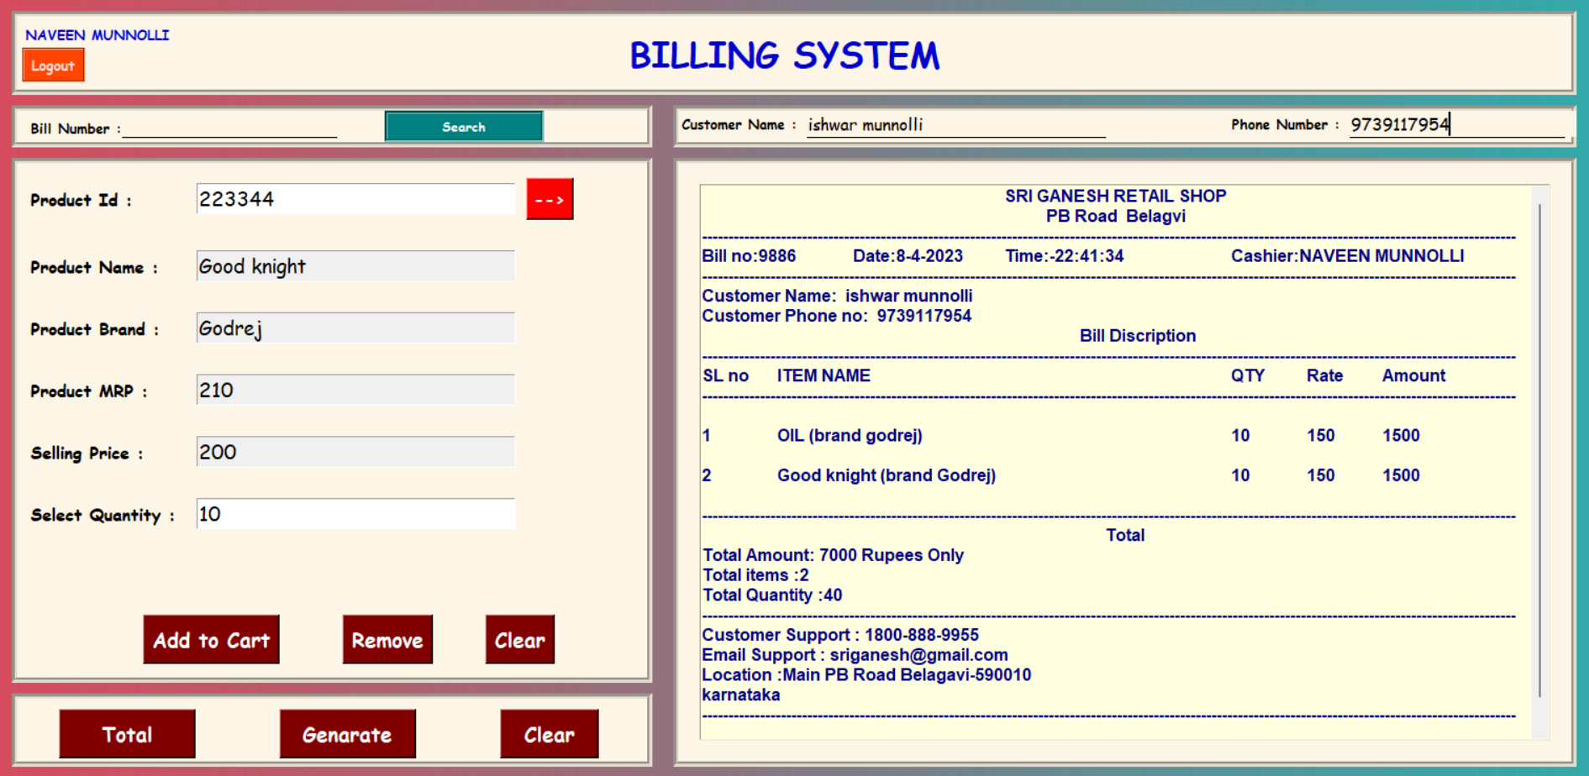Click the SRI GANESH RETAIL SHOP heading
Viewport: 1589px width, 776px height.
pyautogui.click(x=1116, y=196)
